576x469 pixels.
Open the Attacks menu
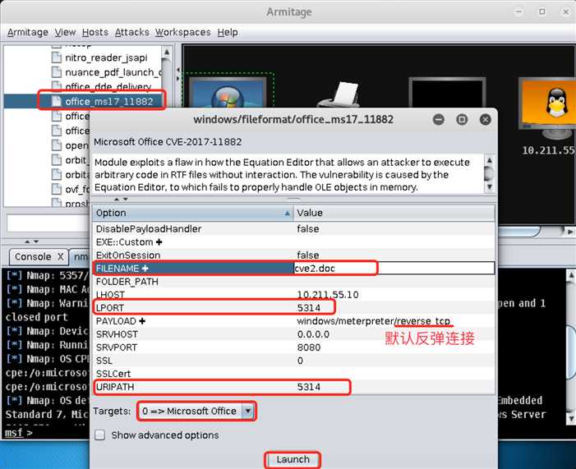pyautogui.click(x=131, y=32)
